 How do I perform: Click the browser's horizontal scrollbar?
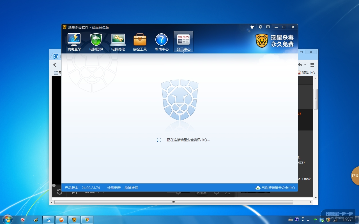173,202
